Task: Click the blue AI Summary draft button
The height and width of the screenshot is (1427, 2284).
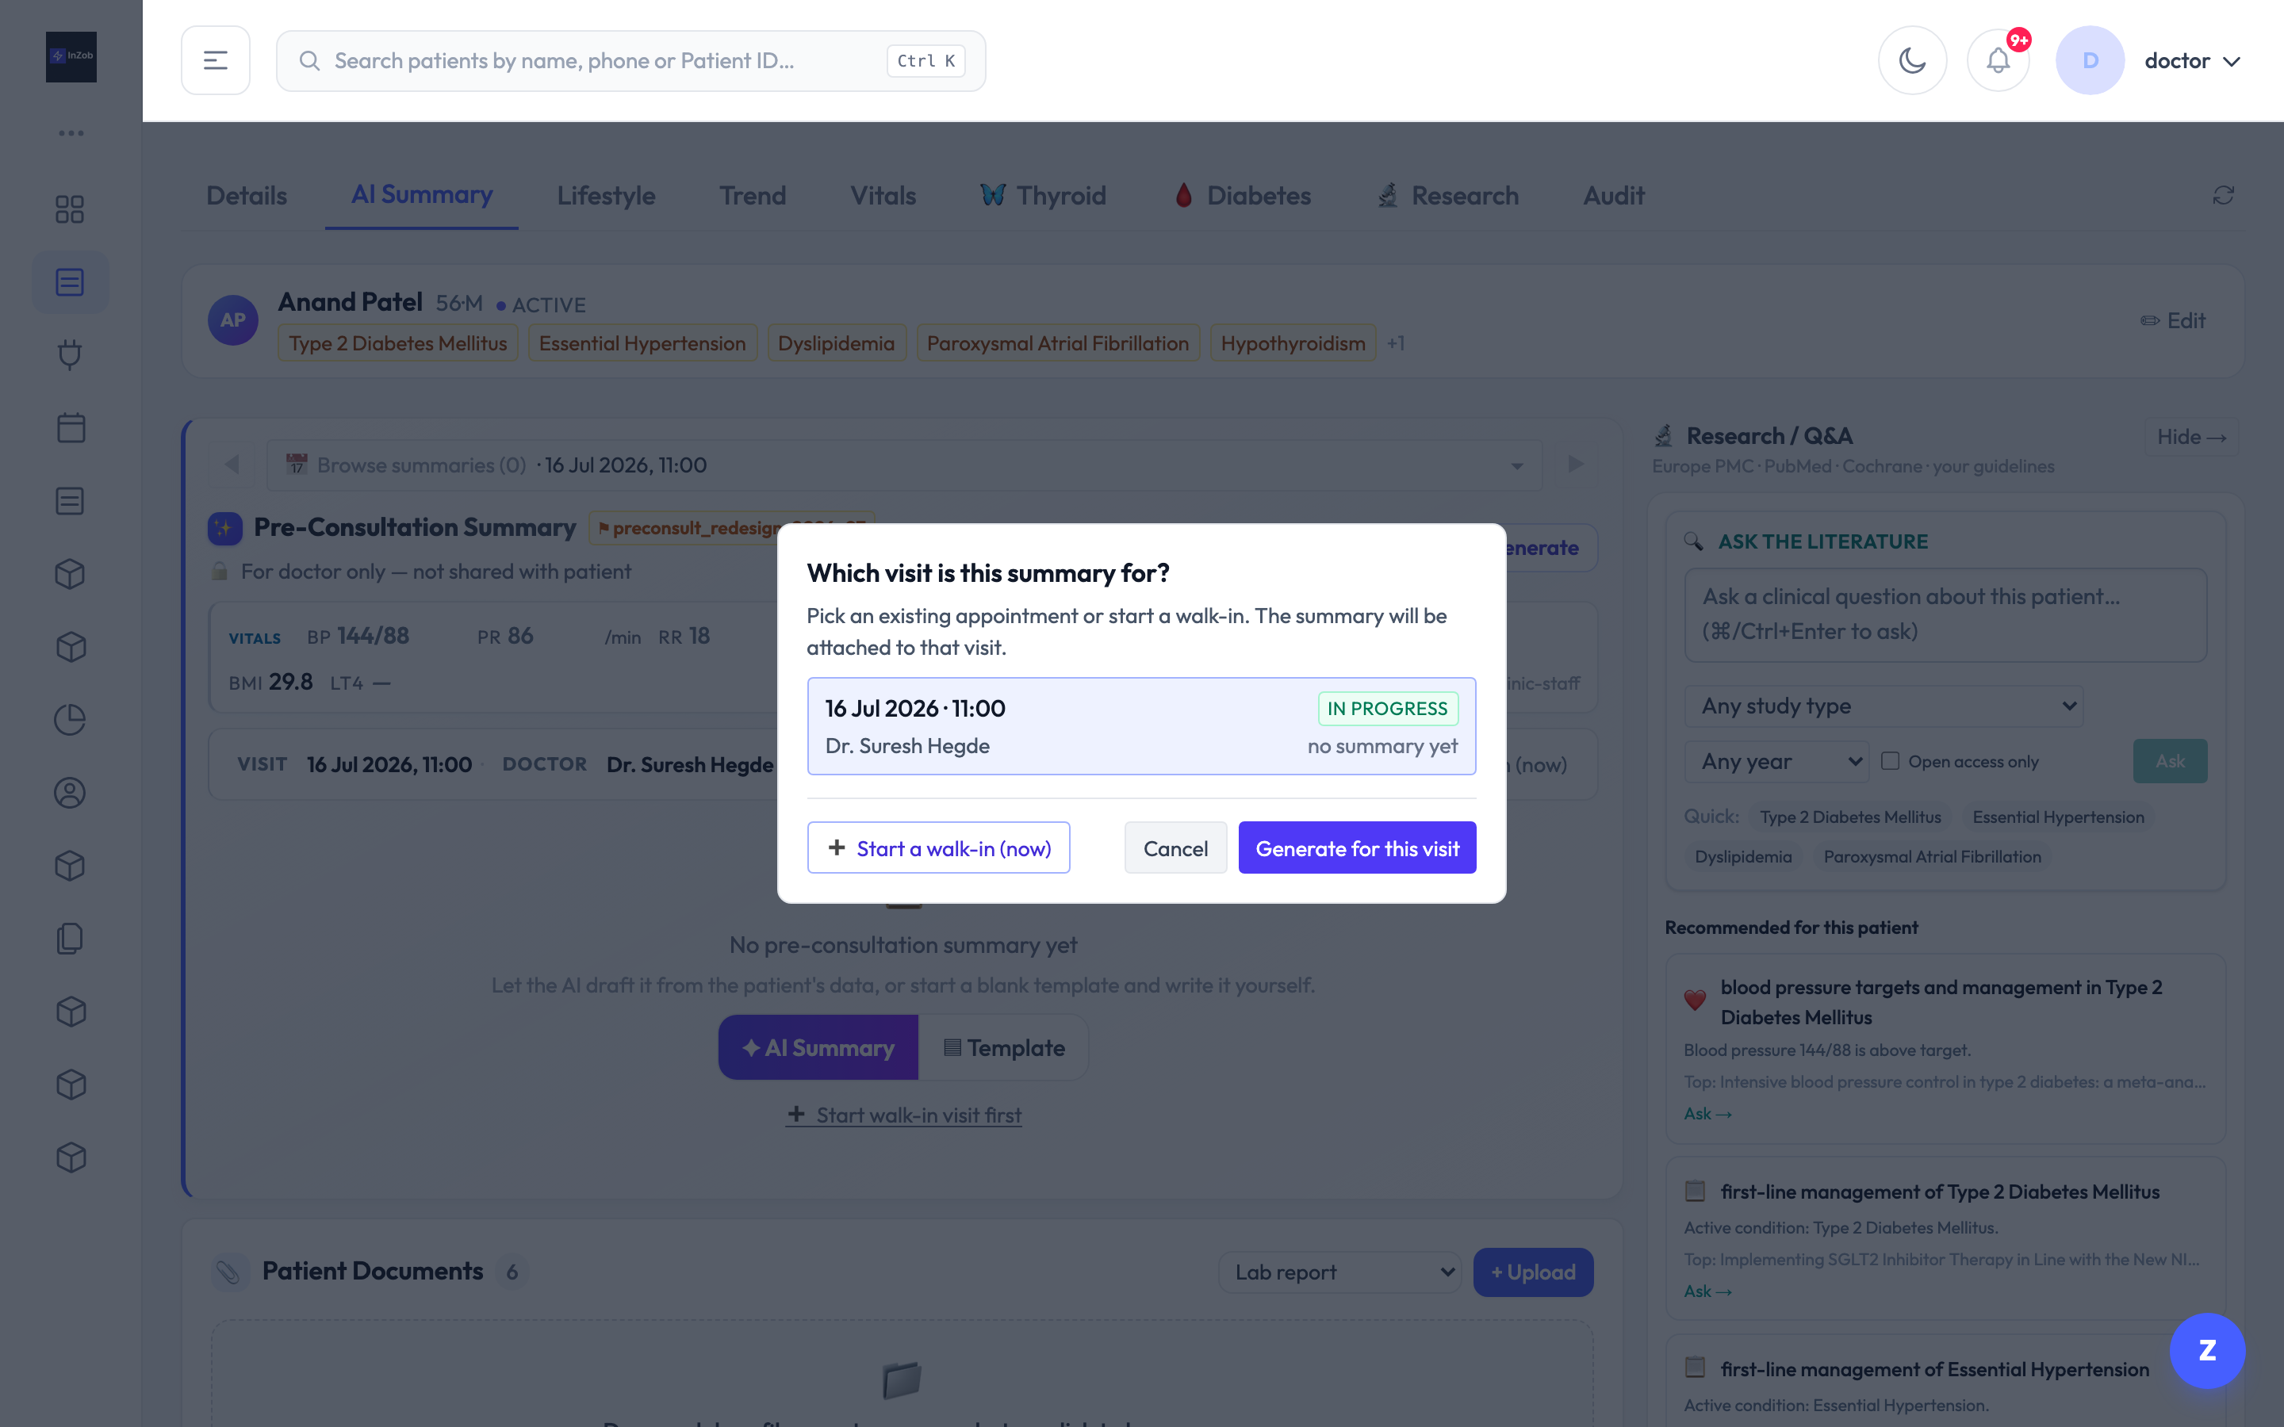Action: point(818,1047)
